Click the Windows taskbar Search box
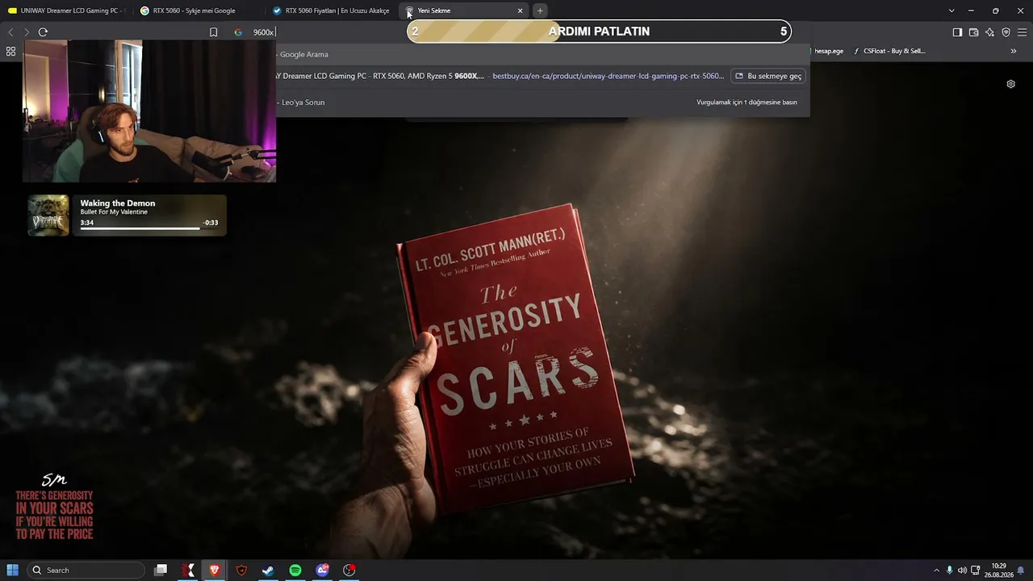This screenshot has height=581, width=1033. (x=86, y=571)
